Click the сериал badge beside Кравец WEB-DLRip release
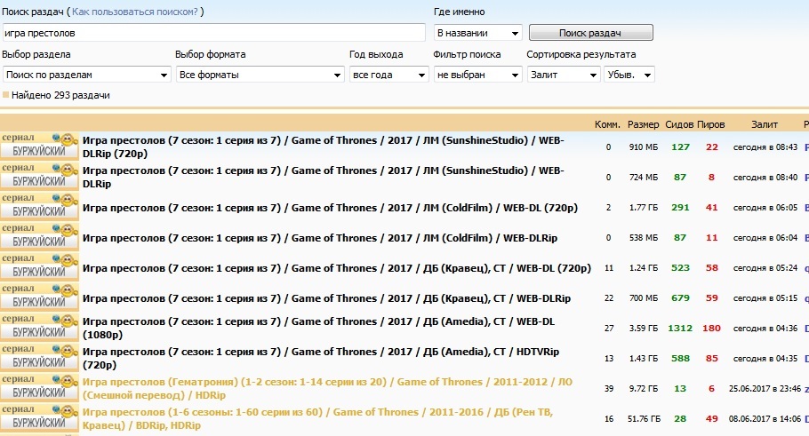The height and width of the screenshot is (436, 809). (x=39, y=297)
